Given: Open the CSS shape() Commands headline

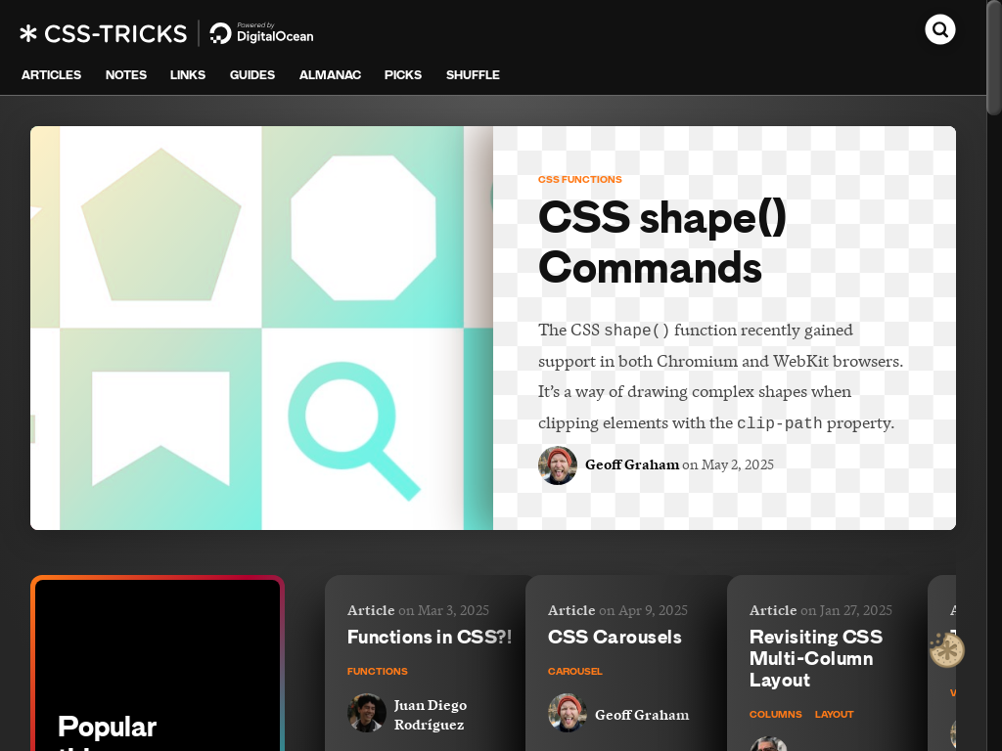Looking at the screenshot, I should coord(662,243).
